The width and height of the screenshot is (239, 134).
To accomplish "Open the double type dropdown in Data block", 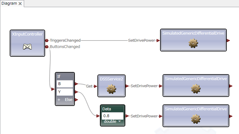I will pyautogui.click(x=120, y=121).
